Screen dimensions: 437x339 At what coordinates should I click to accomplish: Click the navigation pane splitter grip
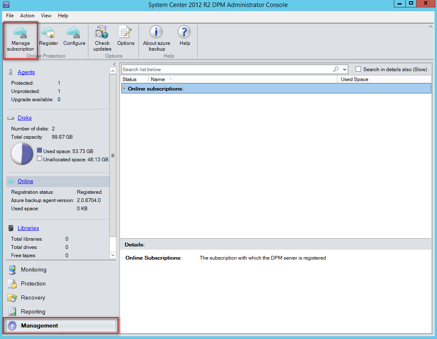113,156
